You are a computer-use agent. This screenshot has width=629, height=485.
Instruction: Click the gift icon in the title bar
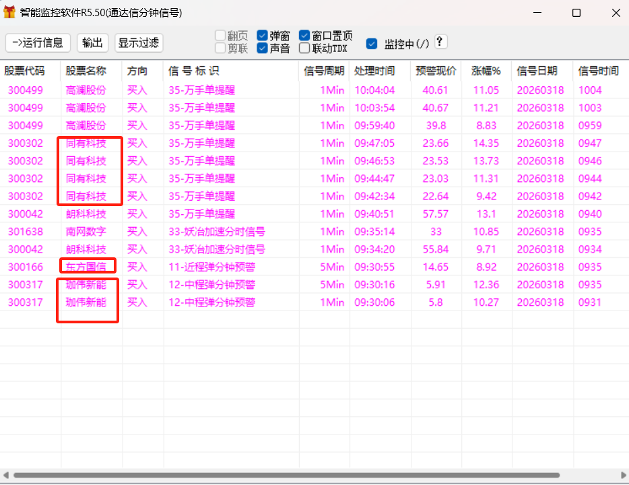(11, 12)
